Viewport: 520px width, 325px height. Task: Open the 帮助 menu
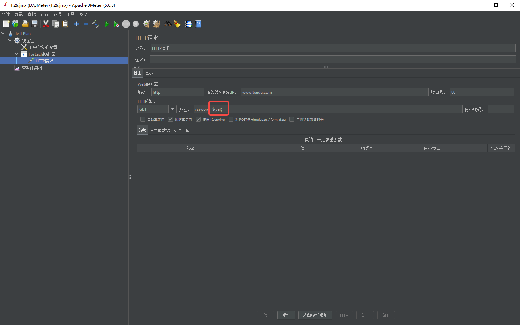pos(83,14)
